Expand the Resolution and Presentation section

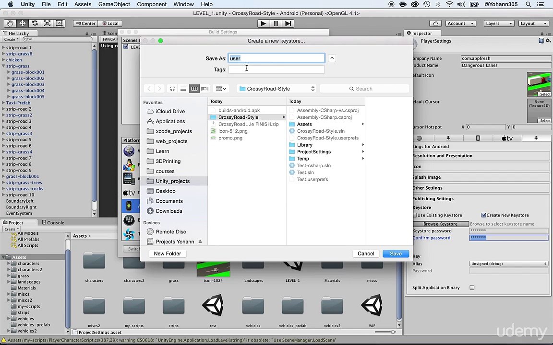click(481, 156)
